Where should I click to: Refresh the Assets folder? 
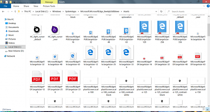tap(161, 11)
